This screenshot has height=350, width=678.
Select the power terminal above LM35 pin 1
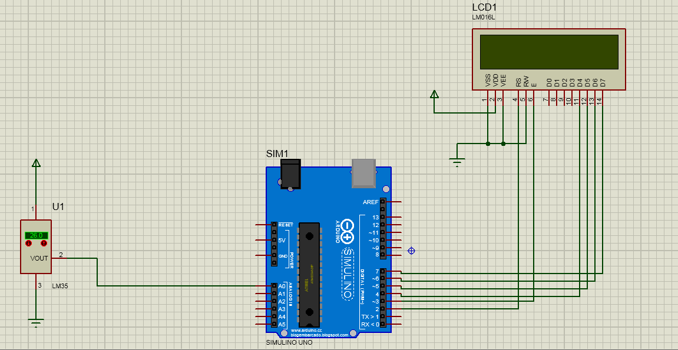click(x=37, y=163)
